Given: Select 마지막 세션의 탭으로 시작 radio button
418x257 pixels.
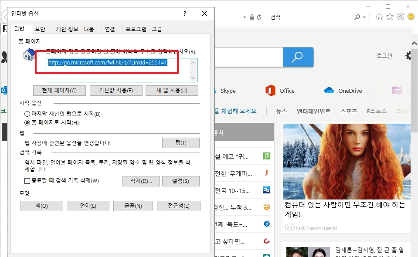Looking at the screenshot, I should click(x=27, y=114).
